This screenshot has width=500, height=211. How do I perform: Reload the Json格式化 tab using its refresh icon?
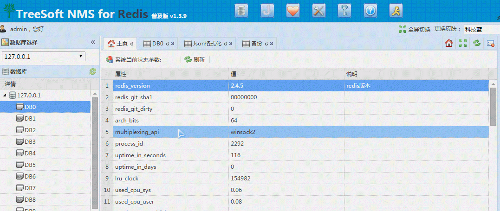(226, 44)
